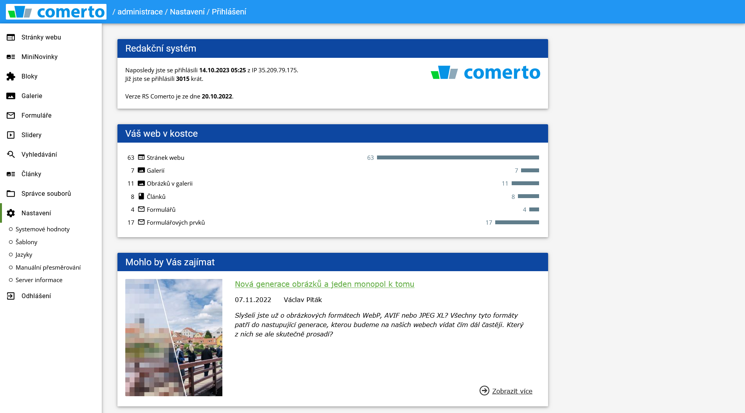Click the Váš web v kostce header
The width and height of the screenshot is (745, 413).
(x=333, y=134)
